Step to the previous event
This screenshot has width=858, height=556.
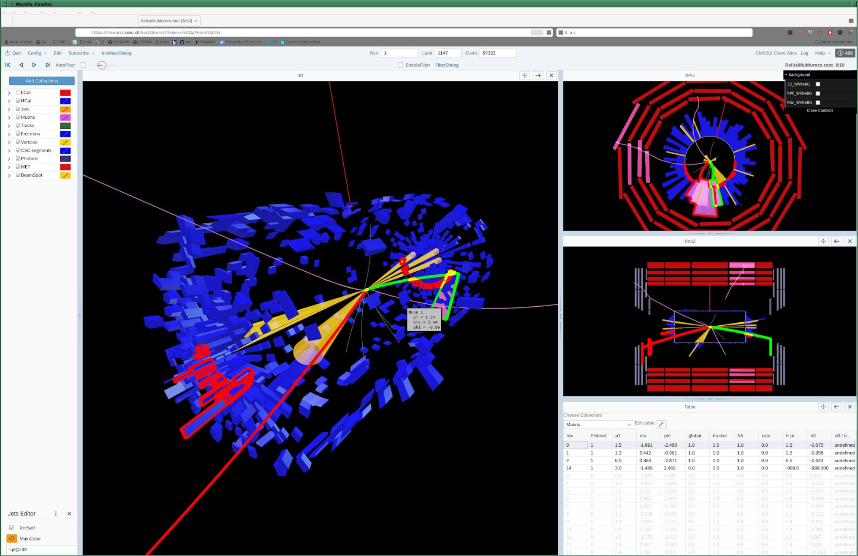(x=21, y=65)
